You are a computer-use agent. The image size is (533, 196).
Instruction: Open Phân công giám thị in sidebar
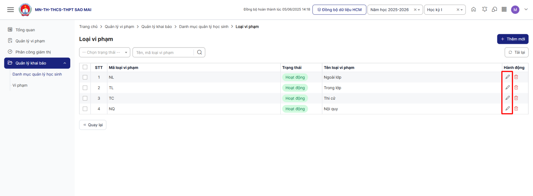point(33,52)
